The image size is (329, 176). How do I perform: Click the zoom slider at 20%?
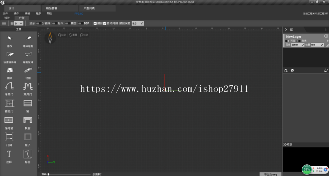pos(49,174)
